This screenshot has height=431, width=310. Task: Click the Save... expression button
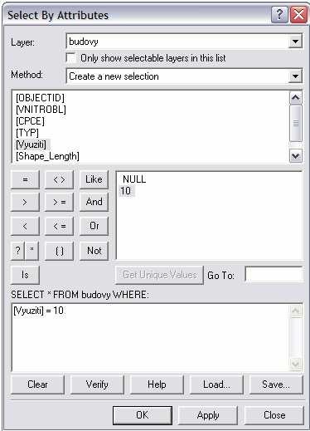[x=276, y=384]
